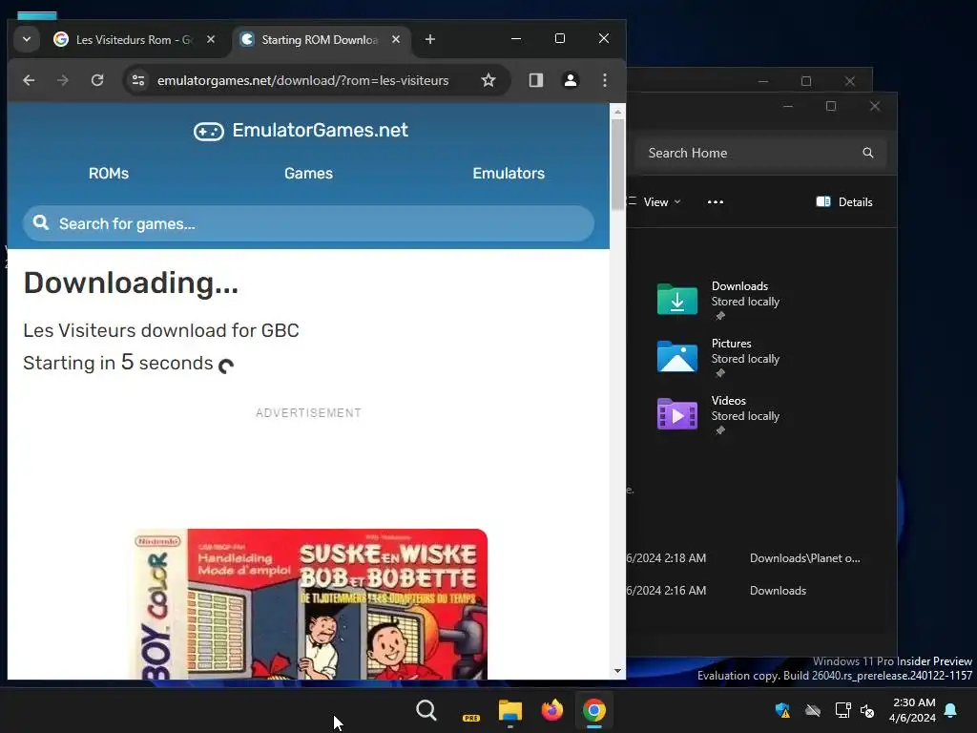The height and width of the screenshot is (733, 977).
Task: Click Chrome icon in taskbar
Action: coord(594,710)
